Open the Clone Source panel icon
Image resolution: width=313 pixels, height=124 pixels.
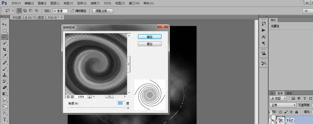(264, 53)
